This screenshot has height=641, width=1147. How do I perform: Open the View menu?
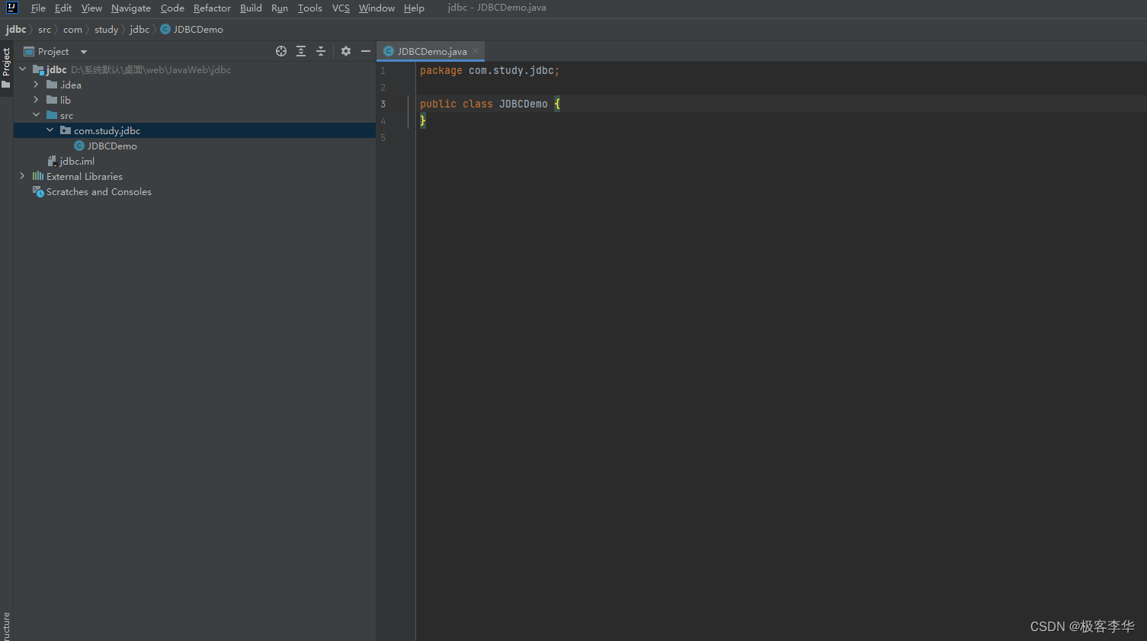coord(91,8)
